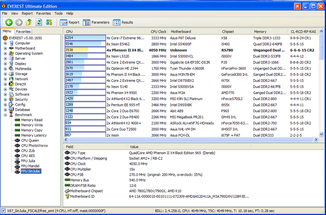Click the Devices icon in the tree
This screenshot has width=326, height=215.
(11, 89)
